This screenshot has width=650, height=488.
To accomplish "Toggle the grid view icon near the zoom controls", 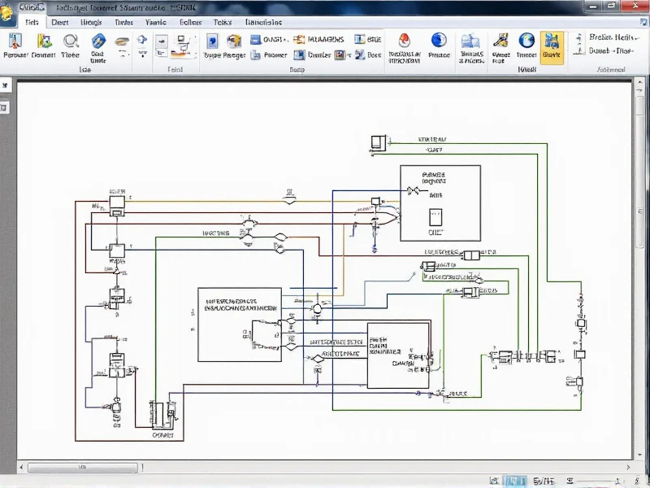I will 493,480.
